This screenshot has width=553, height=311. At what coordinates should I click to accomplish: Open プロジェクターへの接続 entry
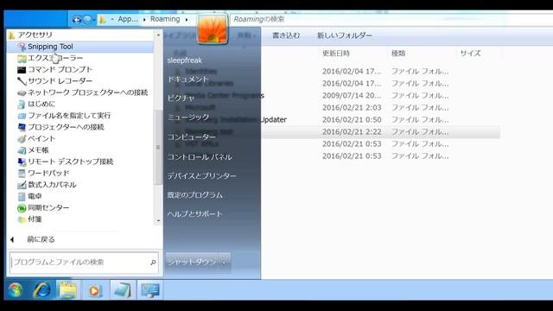coord(60,127)
